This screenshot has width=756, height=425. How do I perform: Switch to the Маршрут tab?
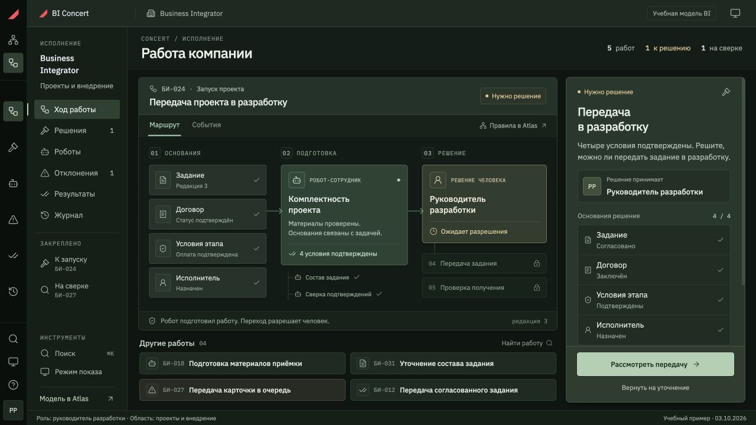(x=164, y=125)
